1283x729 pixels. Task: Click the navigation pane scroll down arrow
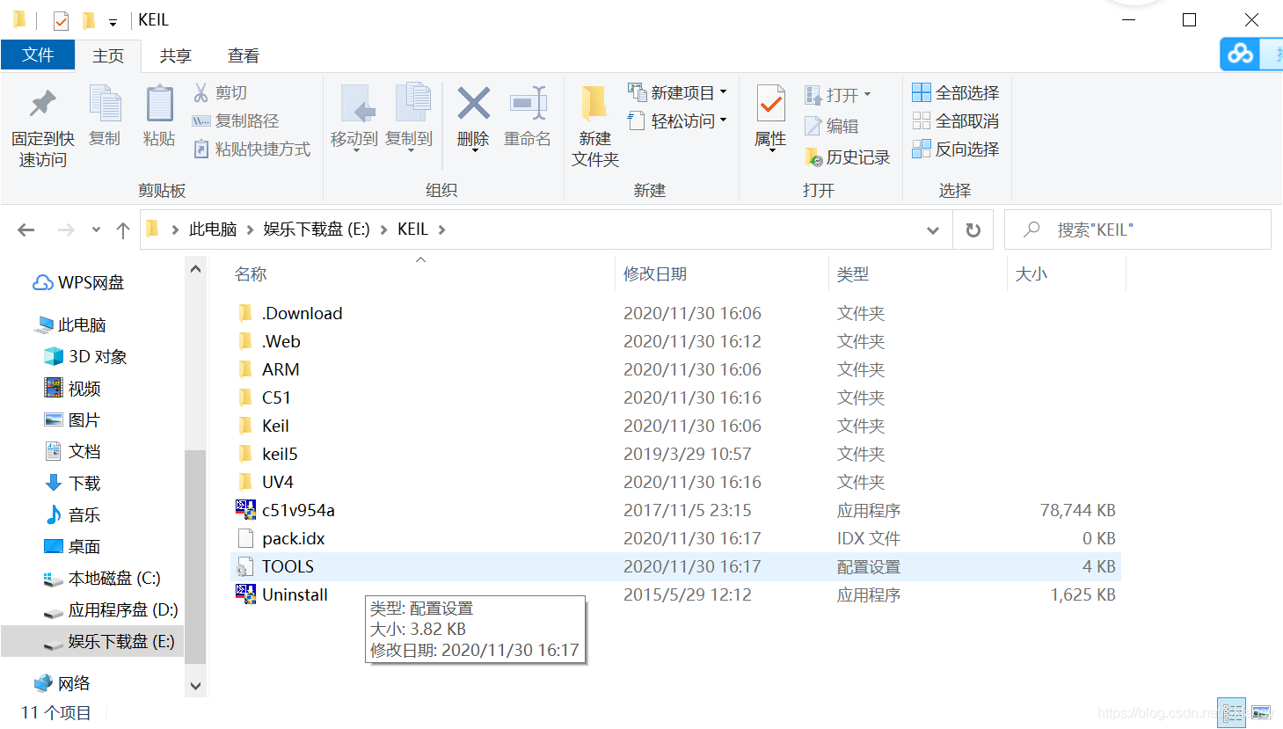[x=196, y=686]
